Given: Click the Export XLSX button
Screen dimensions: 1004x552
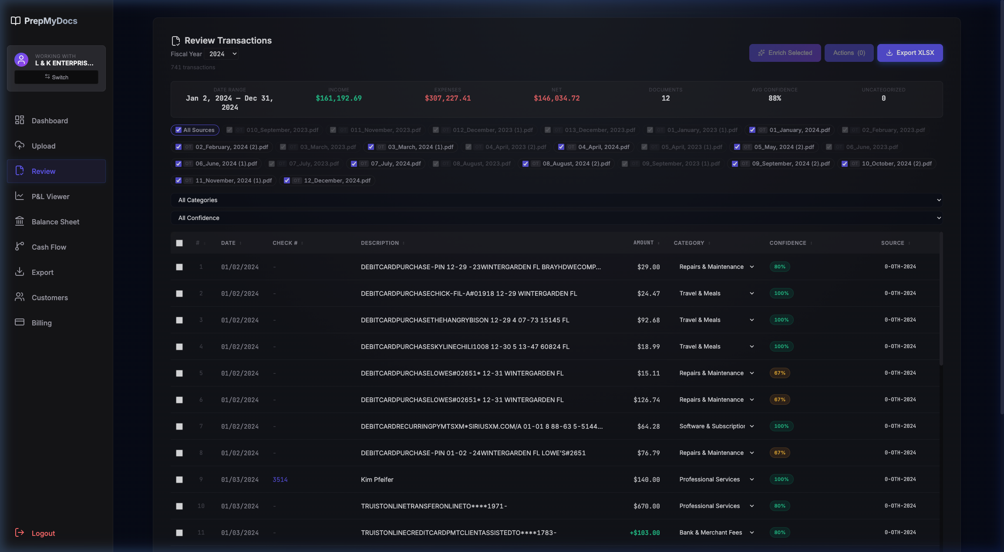Looking at the screenshot, I should pyautogui.click(x=910, y=53).
